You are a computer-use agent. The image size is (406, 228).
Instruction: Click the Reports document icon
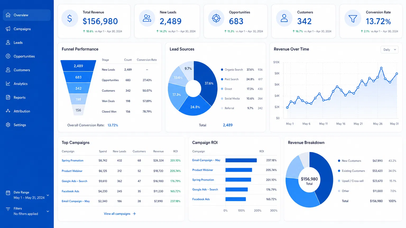click(x=8, y=97)
